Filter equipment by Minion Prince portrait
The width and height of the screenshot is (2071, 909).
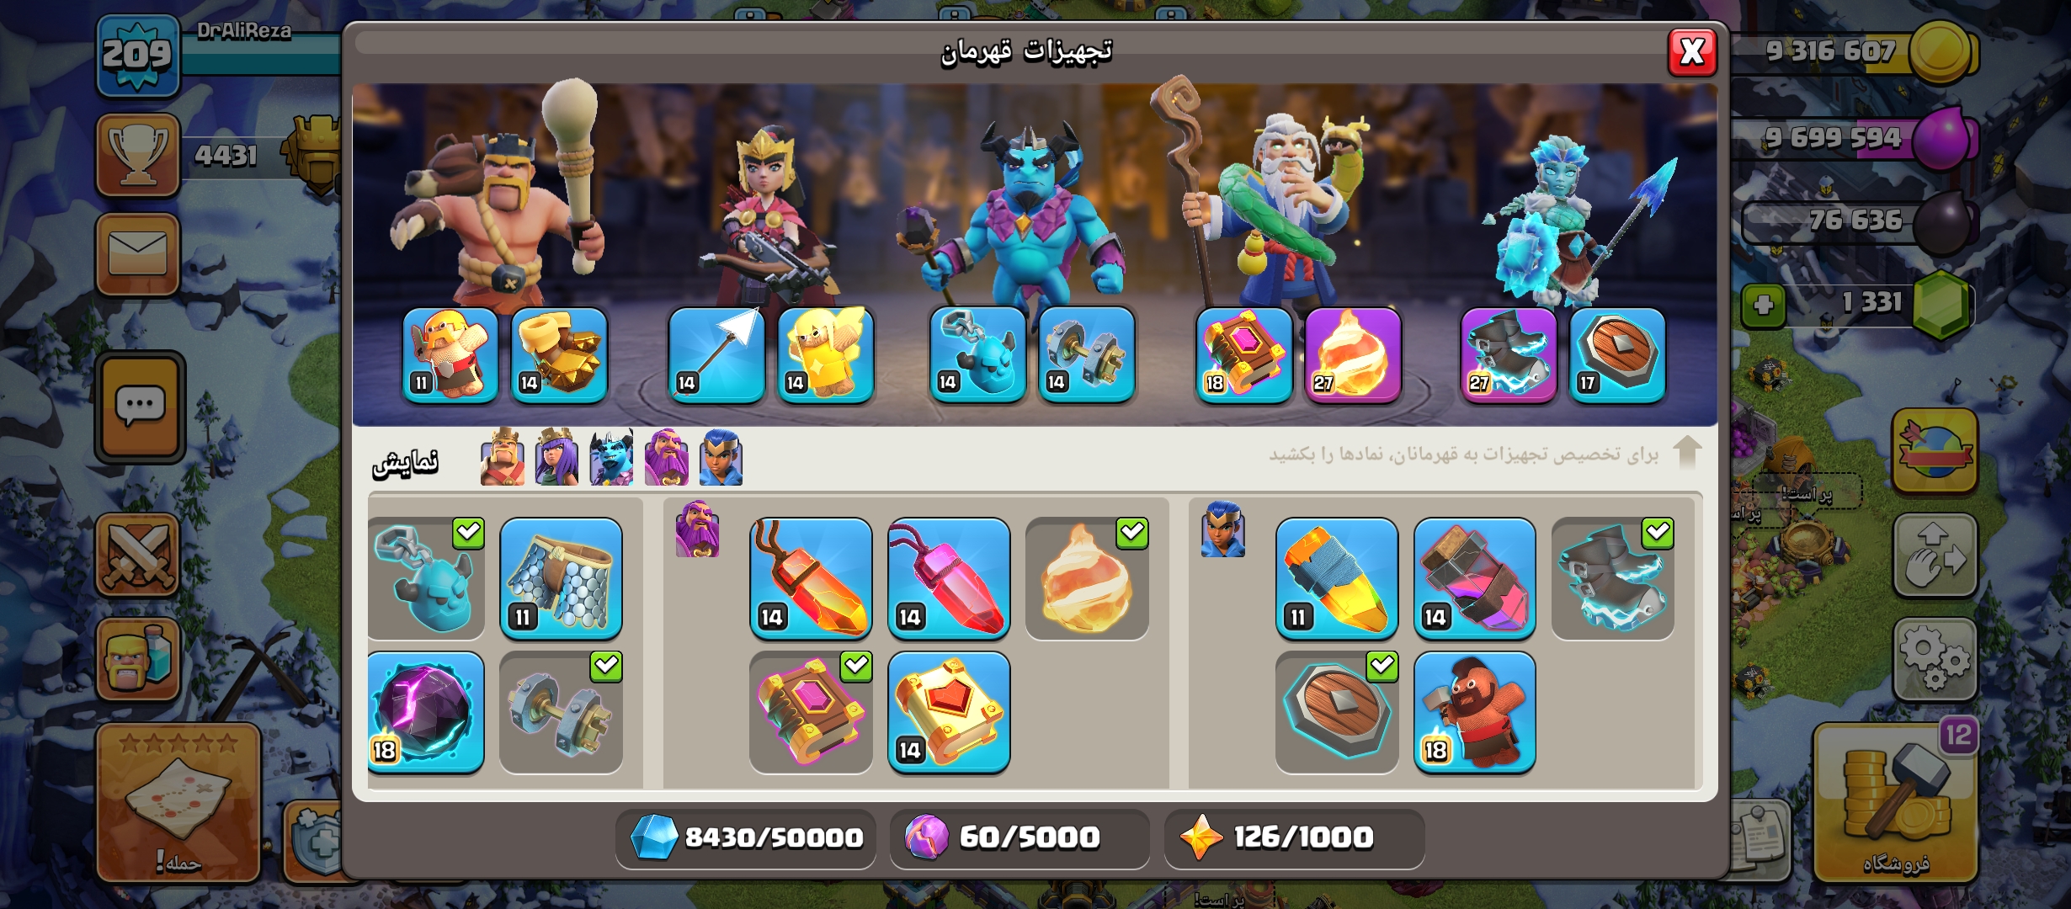pos(611,457)
